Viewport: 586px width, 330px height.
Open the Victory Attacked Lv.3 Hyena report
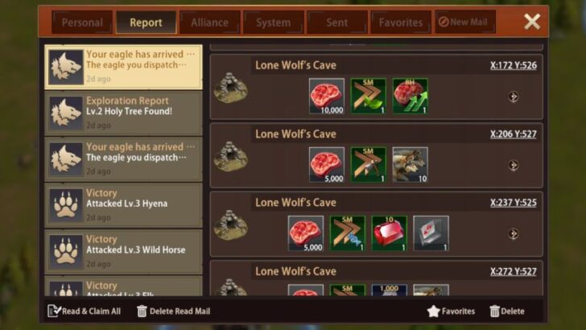pos(123,205)
